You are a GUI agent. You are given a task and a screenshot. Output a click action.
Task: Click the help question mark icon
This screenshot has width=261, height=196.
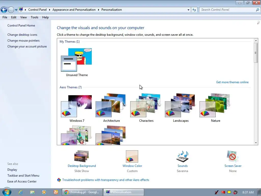coord(258,23)
